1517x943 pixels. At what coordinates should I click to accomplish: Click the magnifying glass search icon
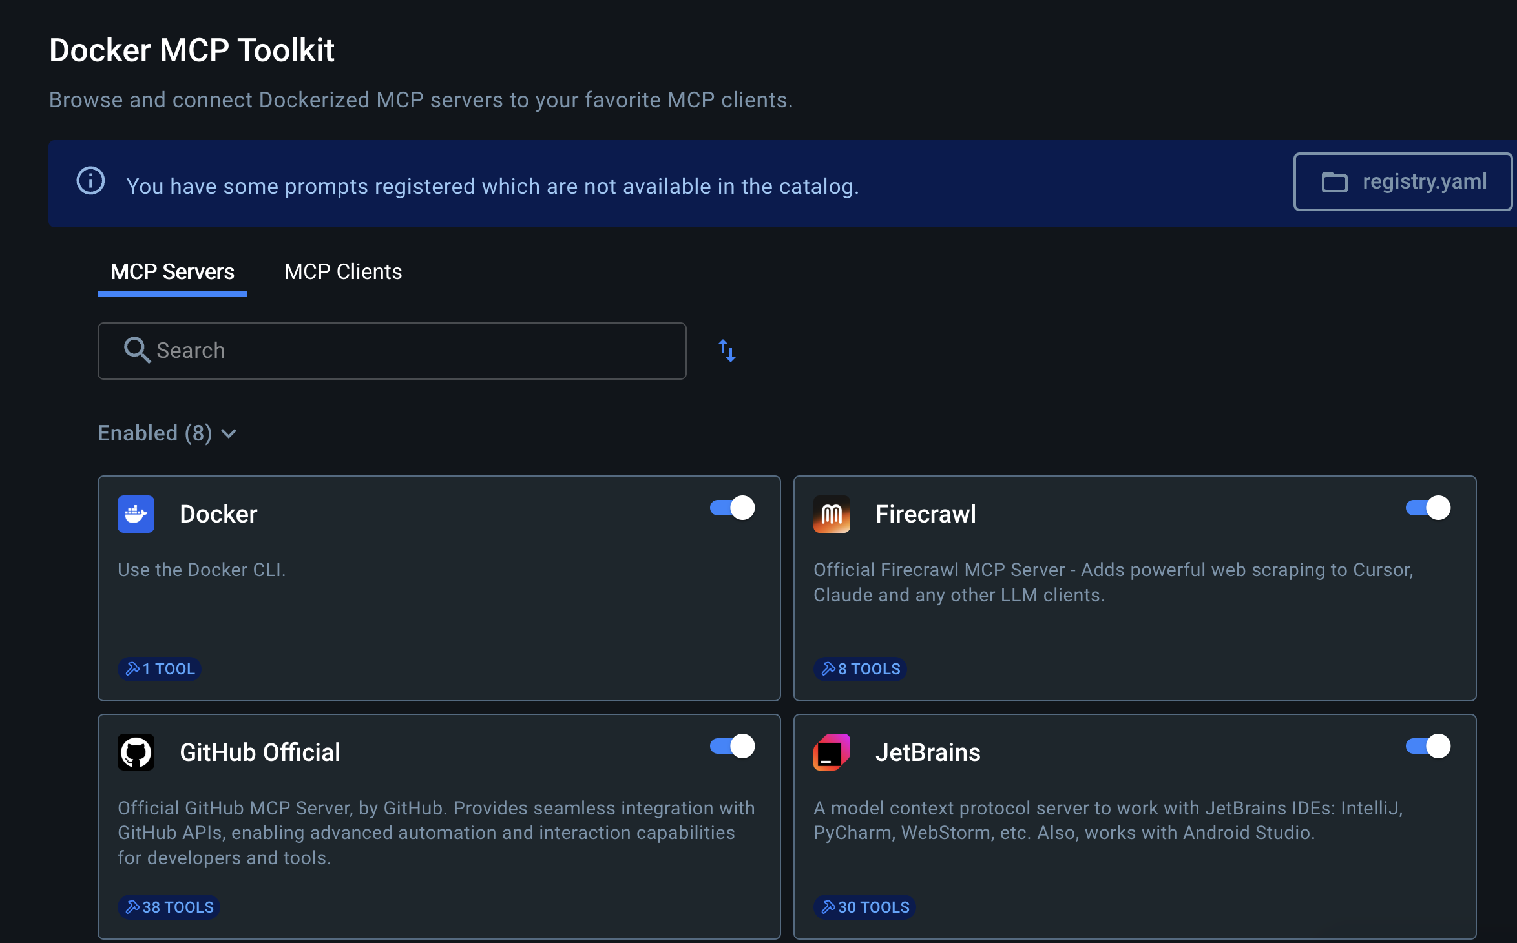pyautogui.click(x=137, y=350)
